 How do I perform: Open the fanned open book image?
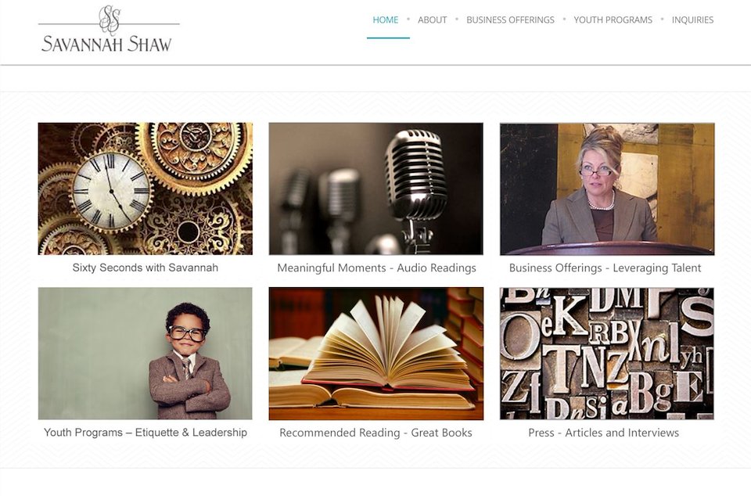pos(376,354)
